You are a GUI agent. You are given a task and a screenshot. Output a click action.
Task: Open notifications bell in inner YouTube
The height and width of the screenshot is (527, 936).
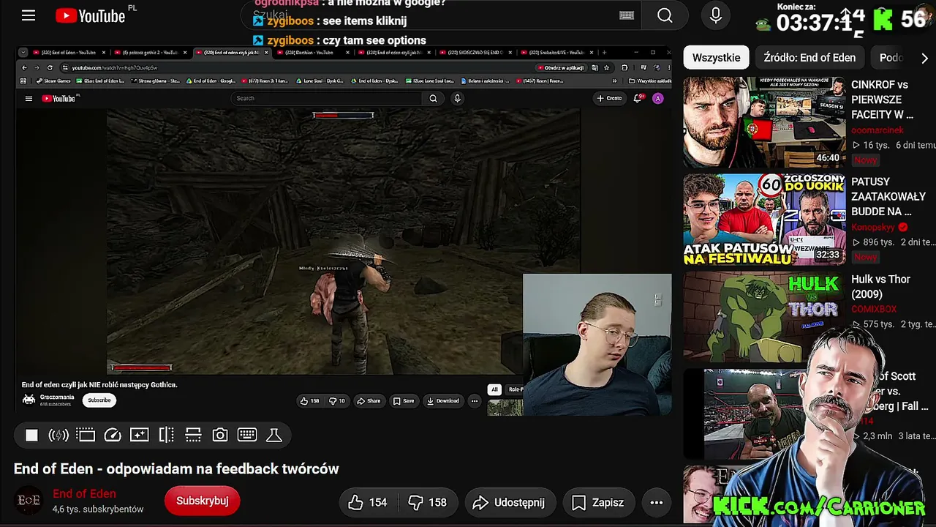click(x=638, y=98)
